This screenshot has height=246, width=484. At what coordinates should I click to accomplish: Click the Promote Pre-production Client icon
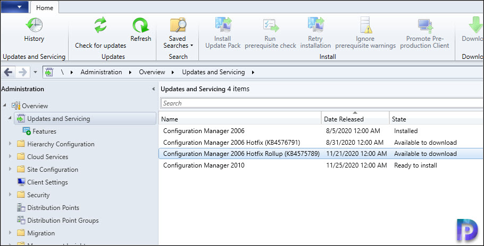(425, 25)
